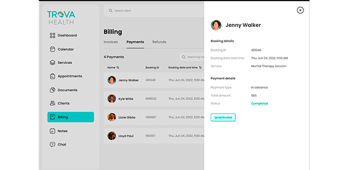349x170 pixels.
Task: Click the Trova Health logo
Action: pyautogui.click(x=61, y=18)
